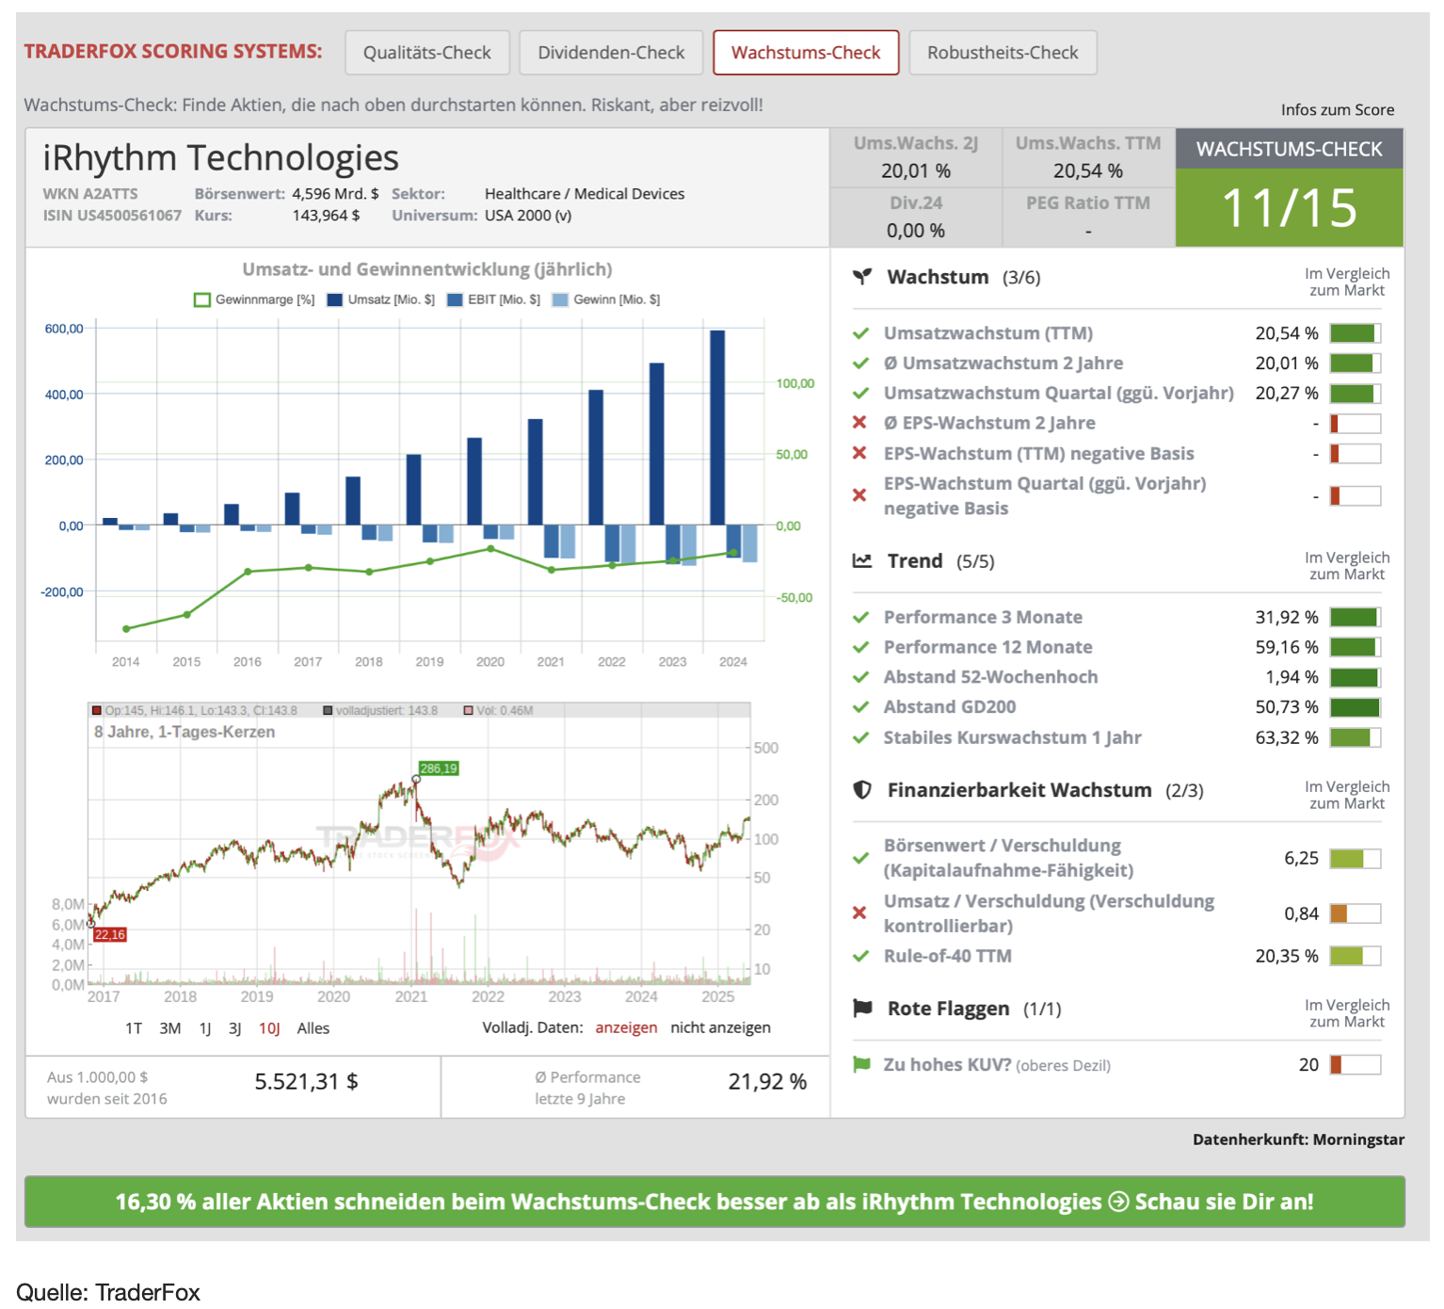Click the 5.521,31 $ investment result

point(306,1081)
